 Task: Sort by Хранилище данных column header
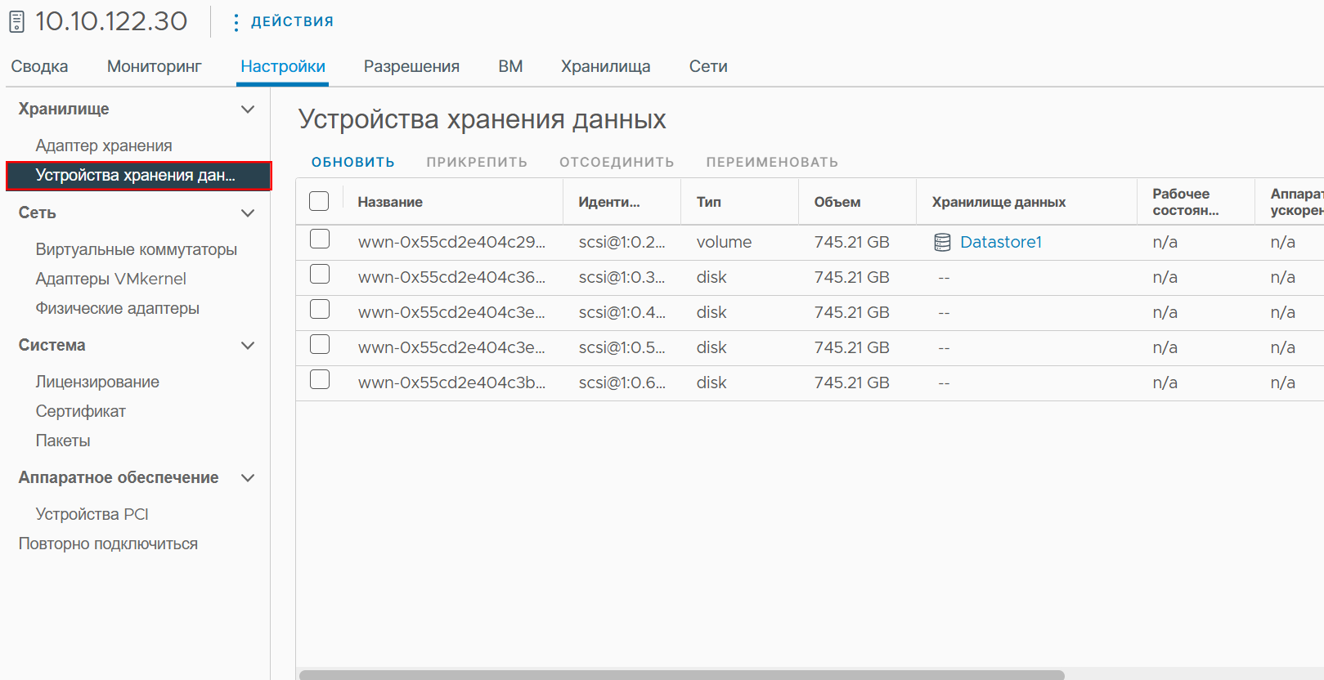[x=999, y=202]
